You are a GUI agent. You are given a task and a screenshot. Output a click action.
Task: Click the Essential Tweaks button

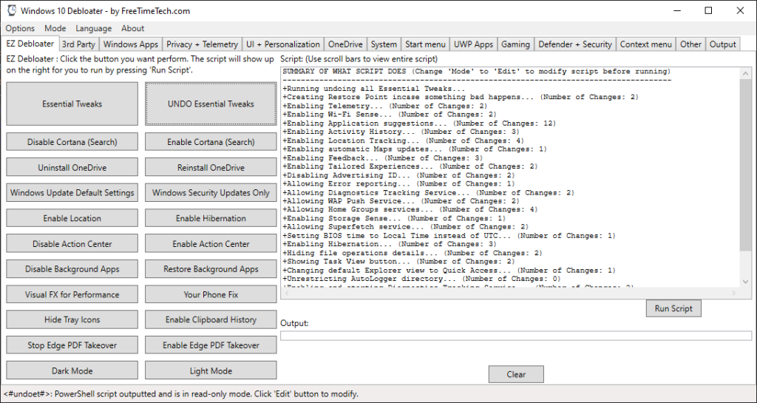pyautogui.click(x=72, y=104)
